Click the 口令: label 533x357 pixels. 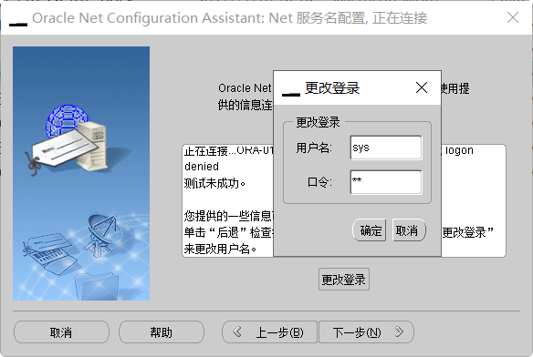[319, 182]
